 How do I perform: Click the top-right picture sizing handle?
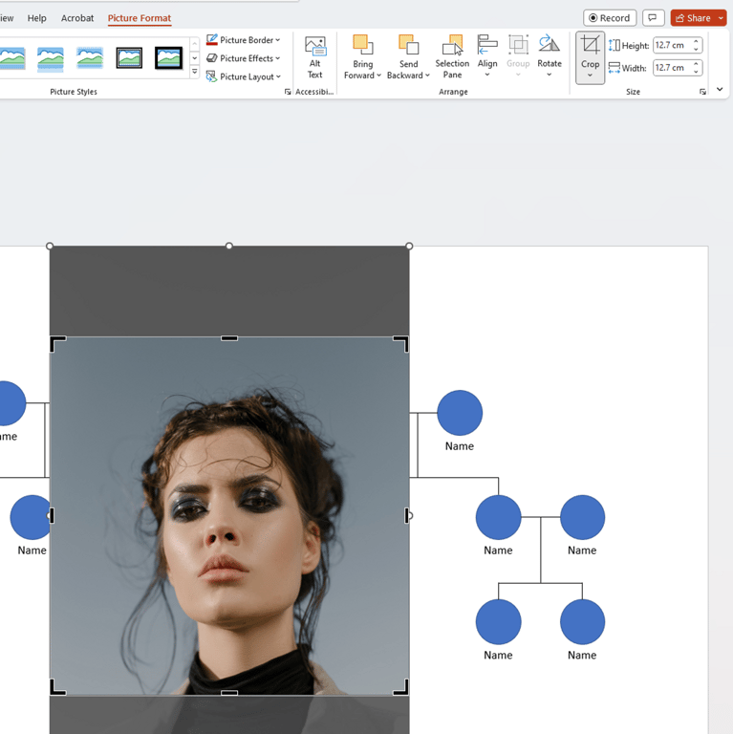[409, 246]
